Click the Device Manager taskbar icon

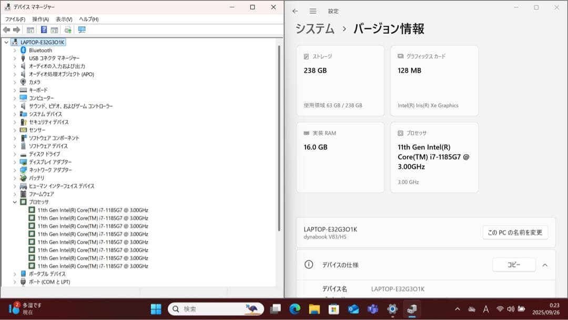click(412, 309)
